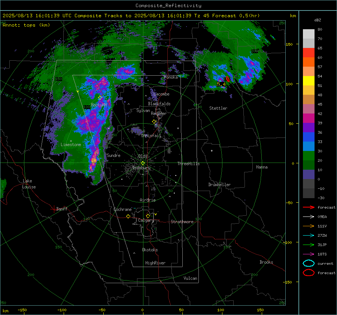
Task: Click the red forecast arrow legend icon
Action: tap(309, 207)
